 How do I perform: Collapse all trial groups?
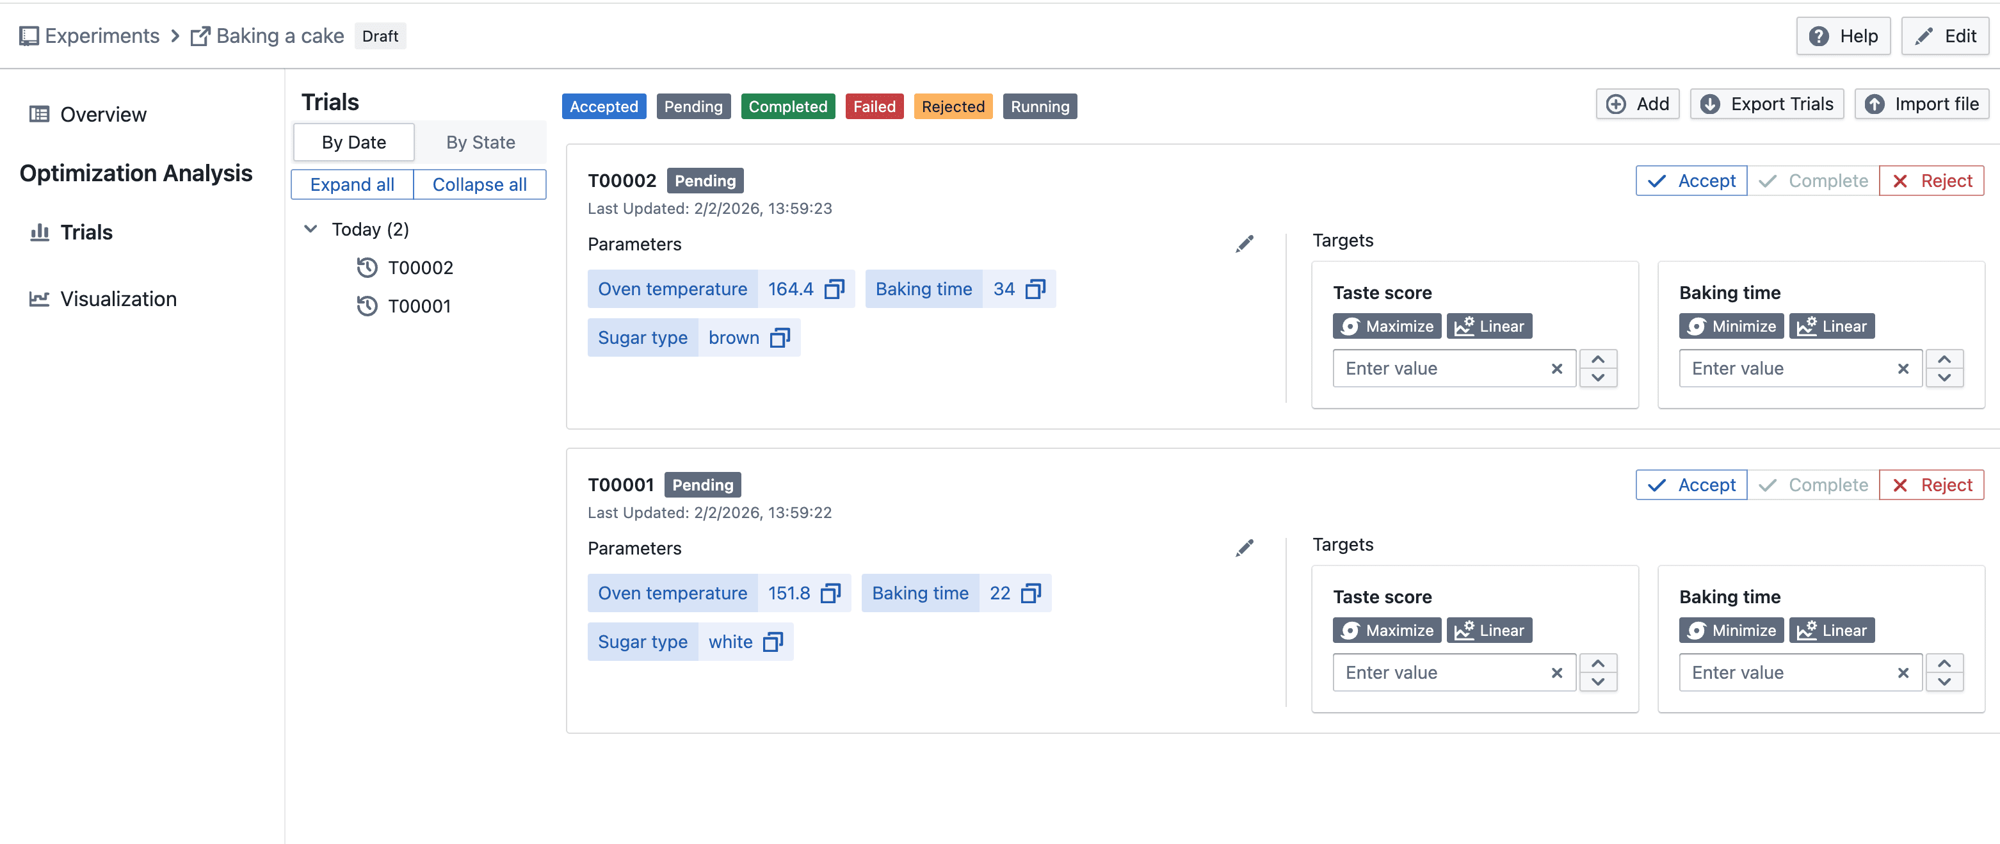(x=479, y=185)
